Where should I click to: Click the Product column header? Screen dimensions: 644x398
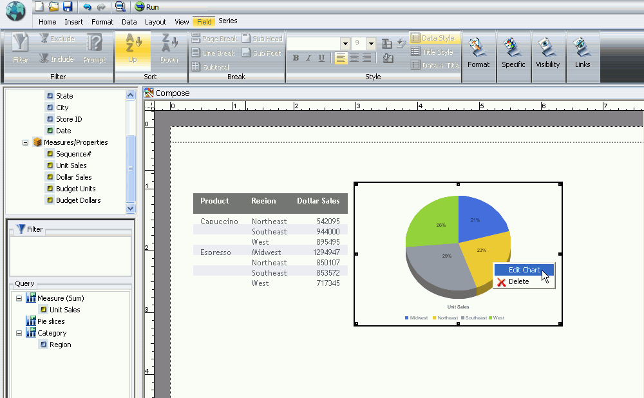[214, 201]
